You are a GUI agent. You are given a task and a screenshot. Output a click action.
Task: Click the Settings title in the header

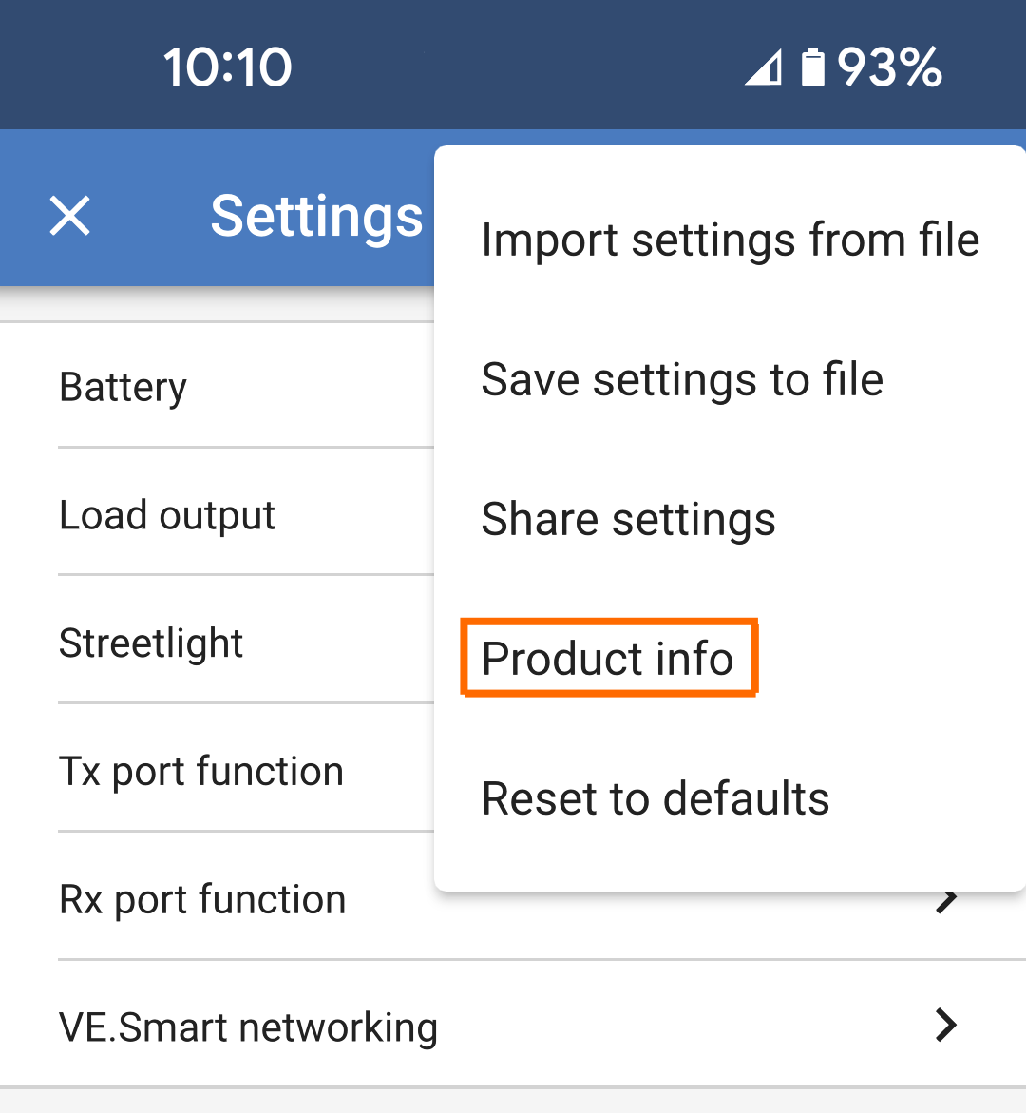pyautogui.click(x=316, y=216)
